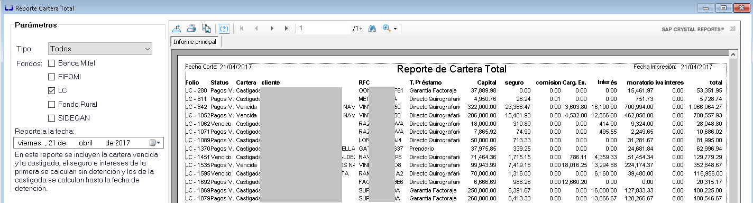Open the date picker calendar dropdown
Screen dimensions: 753x203
[155, 143]
